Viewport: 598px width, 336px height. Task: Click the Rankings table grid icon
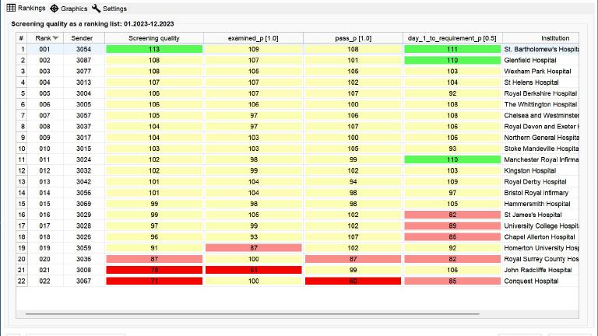12,9
